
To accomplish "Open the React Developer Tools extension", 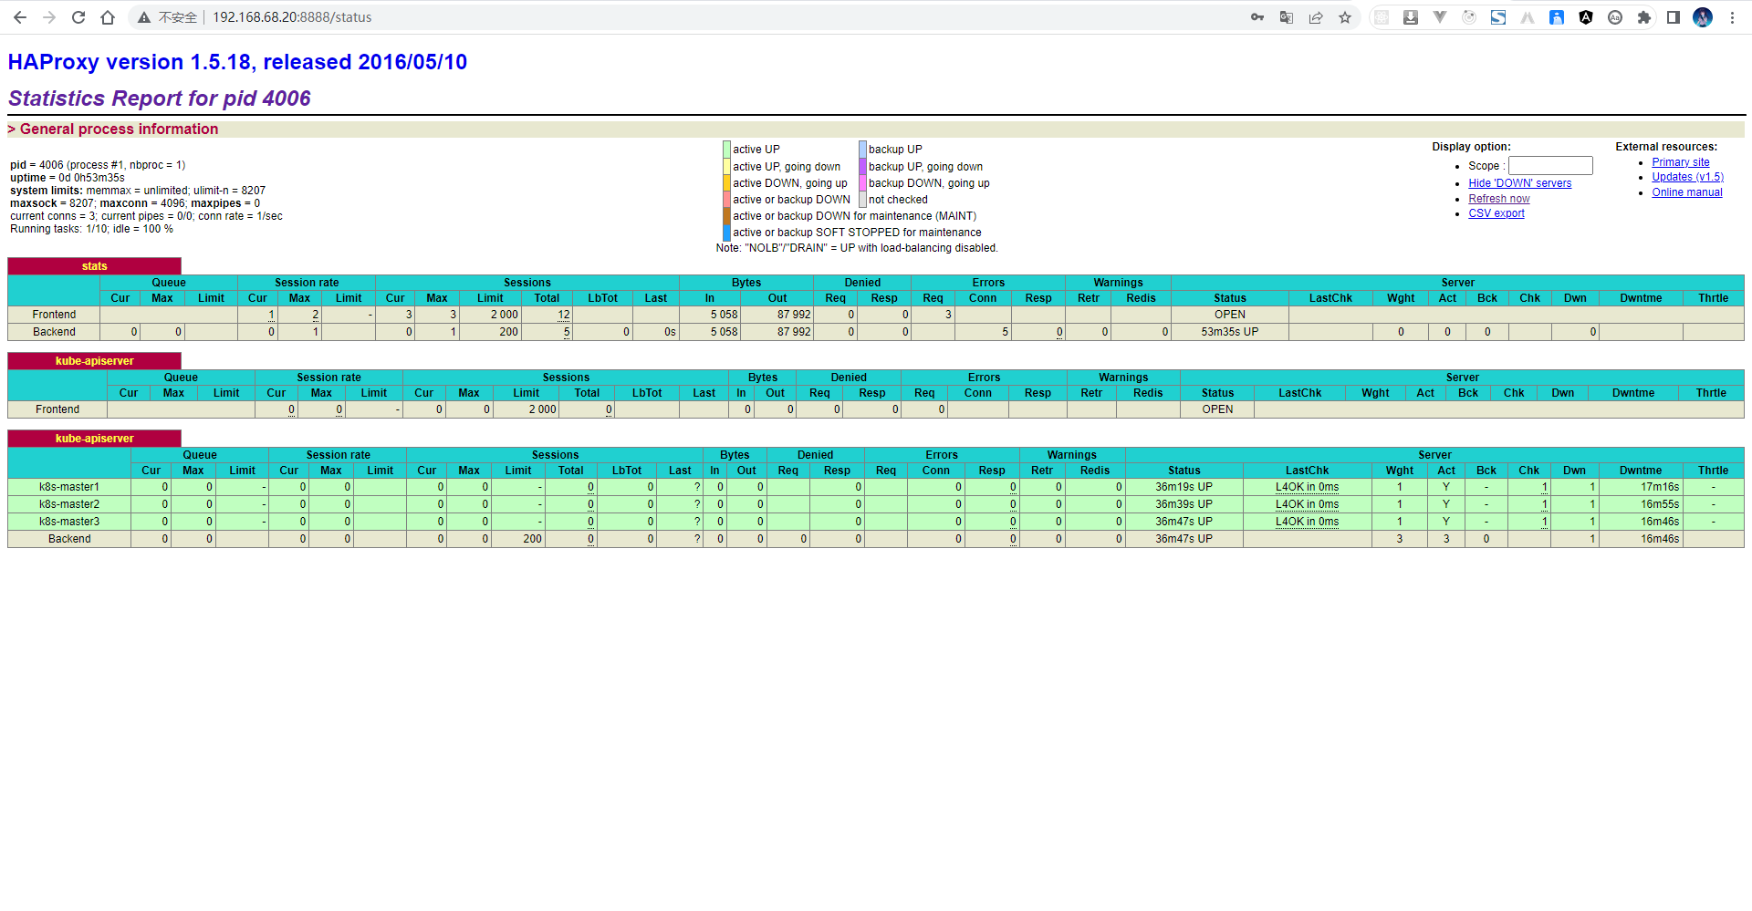I will click(1382, 17).
